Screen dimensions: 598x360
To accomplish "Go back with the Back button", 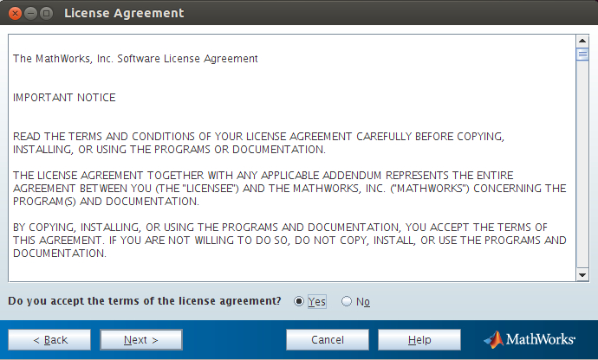I will pos(49,340).
